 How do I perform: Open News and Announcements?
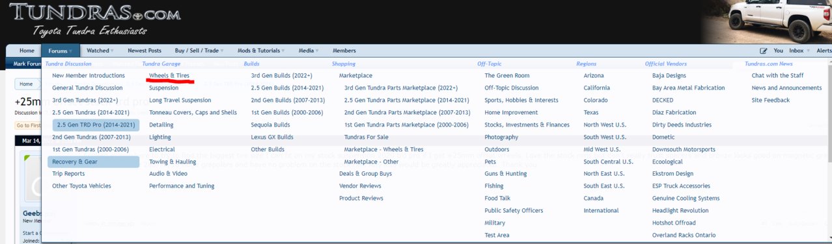[786, 88]
